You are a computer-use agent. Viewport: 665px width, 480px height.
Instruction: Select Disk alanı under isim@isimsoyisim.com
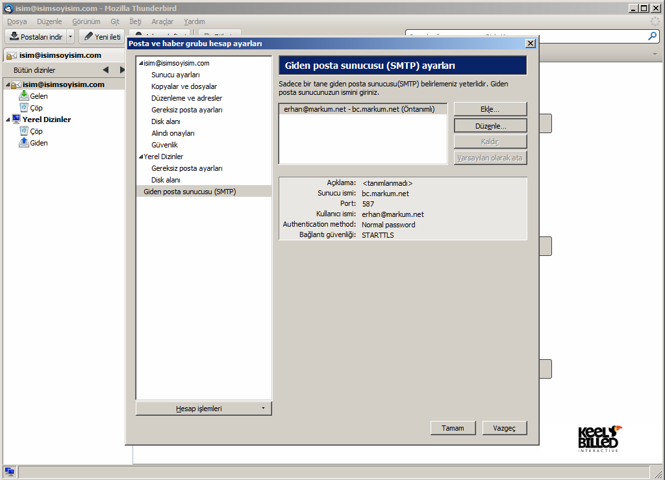[x=166, y=121]
